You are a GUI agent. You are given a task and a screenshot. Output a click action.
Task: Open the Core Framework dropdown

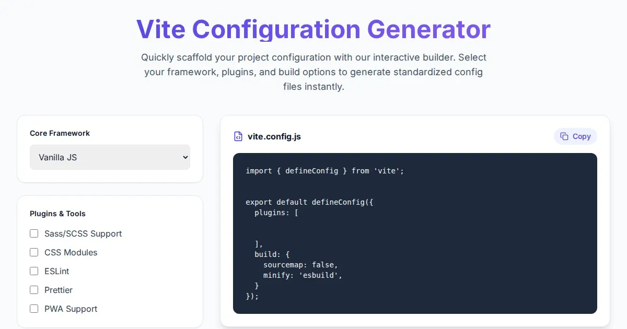[110, 157]
